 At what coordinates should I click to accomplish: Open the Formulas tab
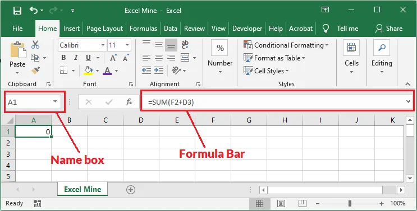pyautogui.click(x=143, y=29)
